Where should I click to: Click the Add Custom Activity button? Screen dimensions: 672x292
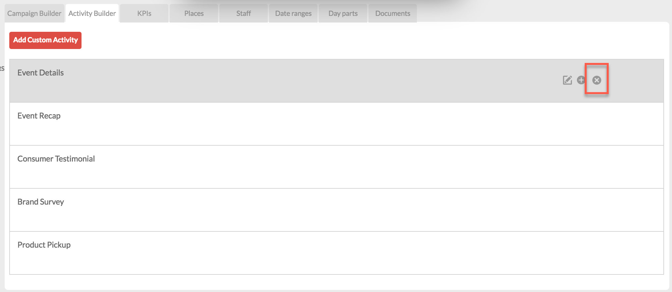coord(45,40)
